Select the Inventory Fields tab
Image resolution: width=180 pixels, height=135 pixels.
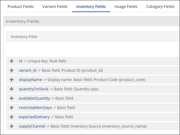(x=91, y=7)
